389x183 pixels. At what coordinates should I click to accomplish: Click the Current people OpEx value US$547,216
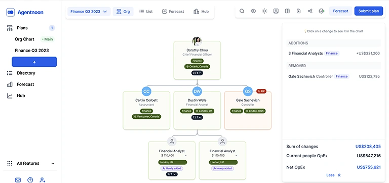(369, 156)
